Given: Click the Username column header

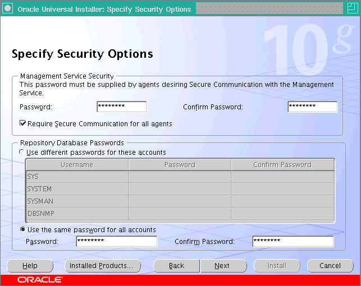Looking at the screenshot, I should click(x=77, y=165).
